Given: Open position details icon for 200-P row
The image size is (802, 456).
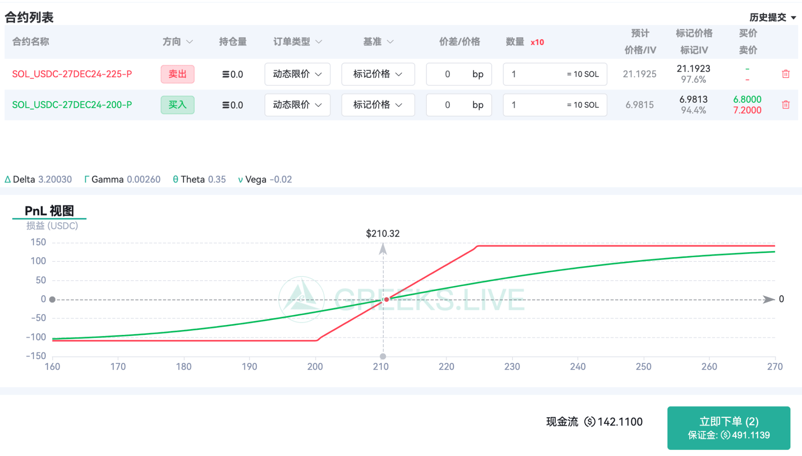Looking at the screenshot, I should click(226, 105).
